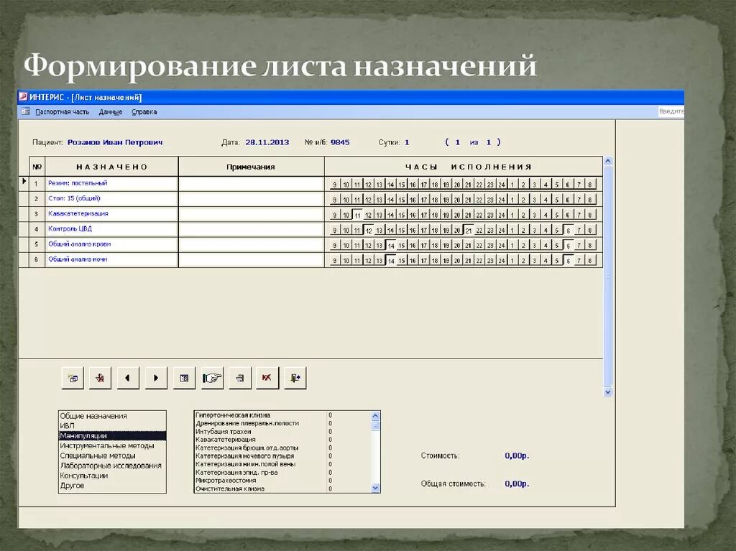Click the form icon left of Паспортная часть

coord(25,111)
